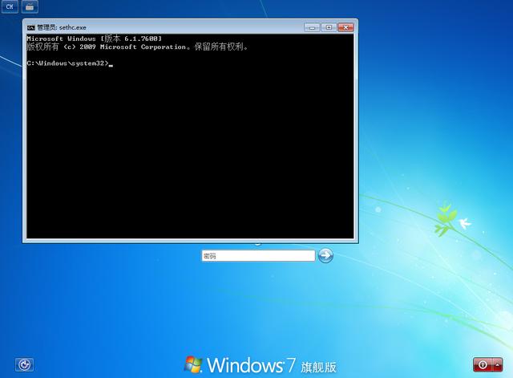The width and height of the screenshot is (513, 378).
Task: Minimize the sethc.exe command window
Action: point(312,27)
